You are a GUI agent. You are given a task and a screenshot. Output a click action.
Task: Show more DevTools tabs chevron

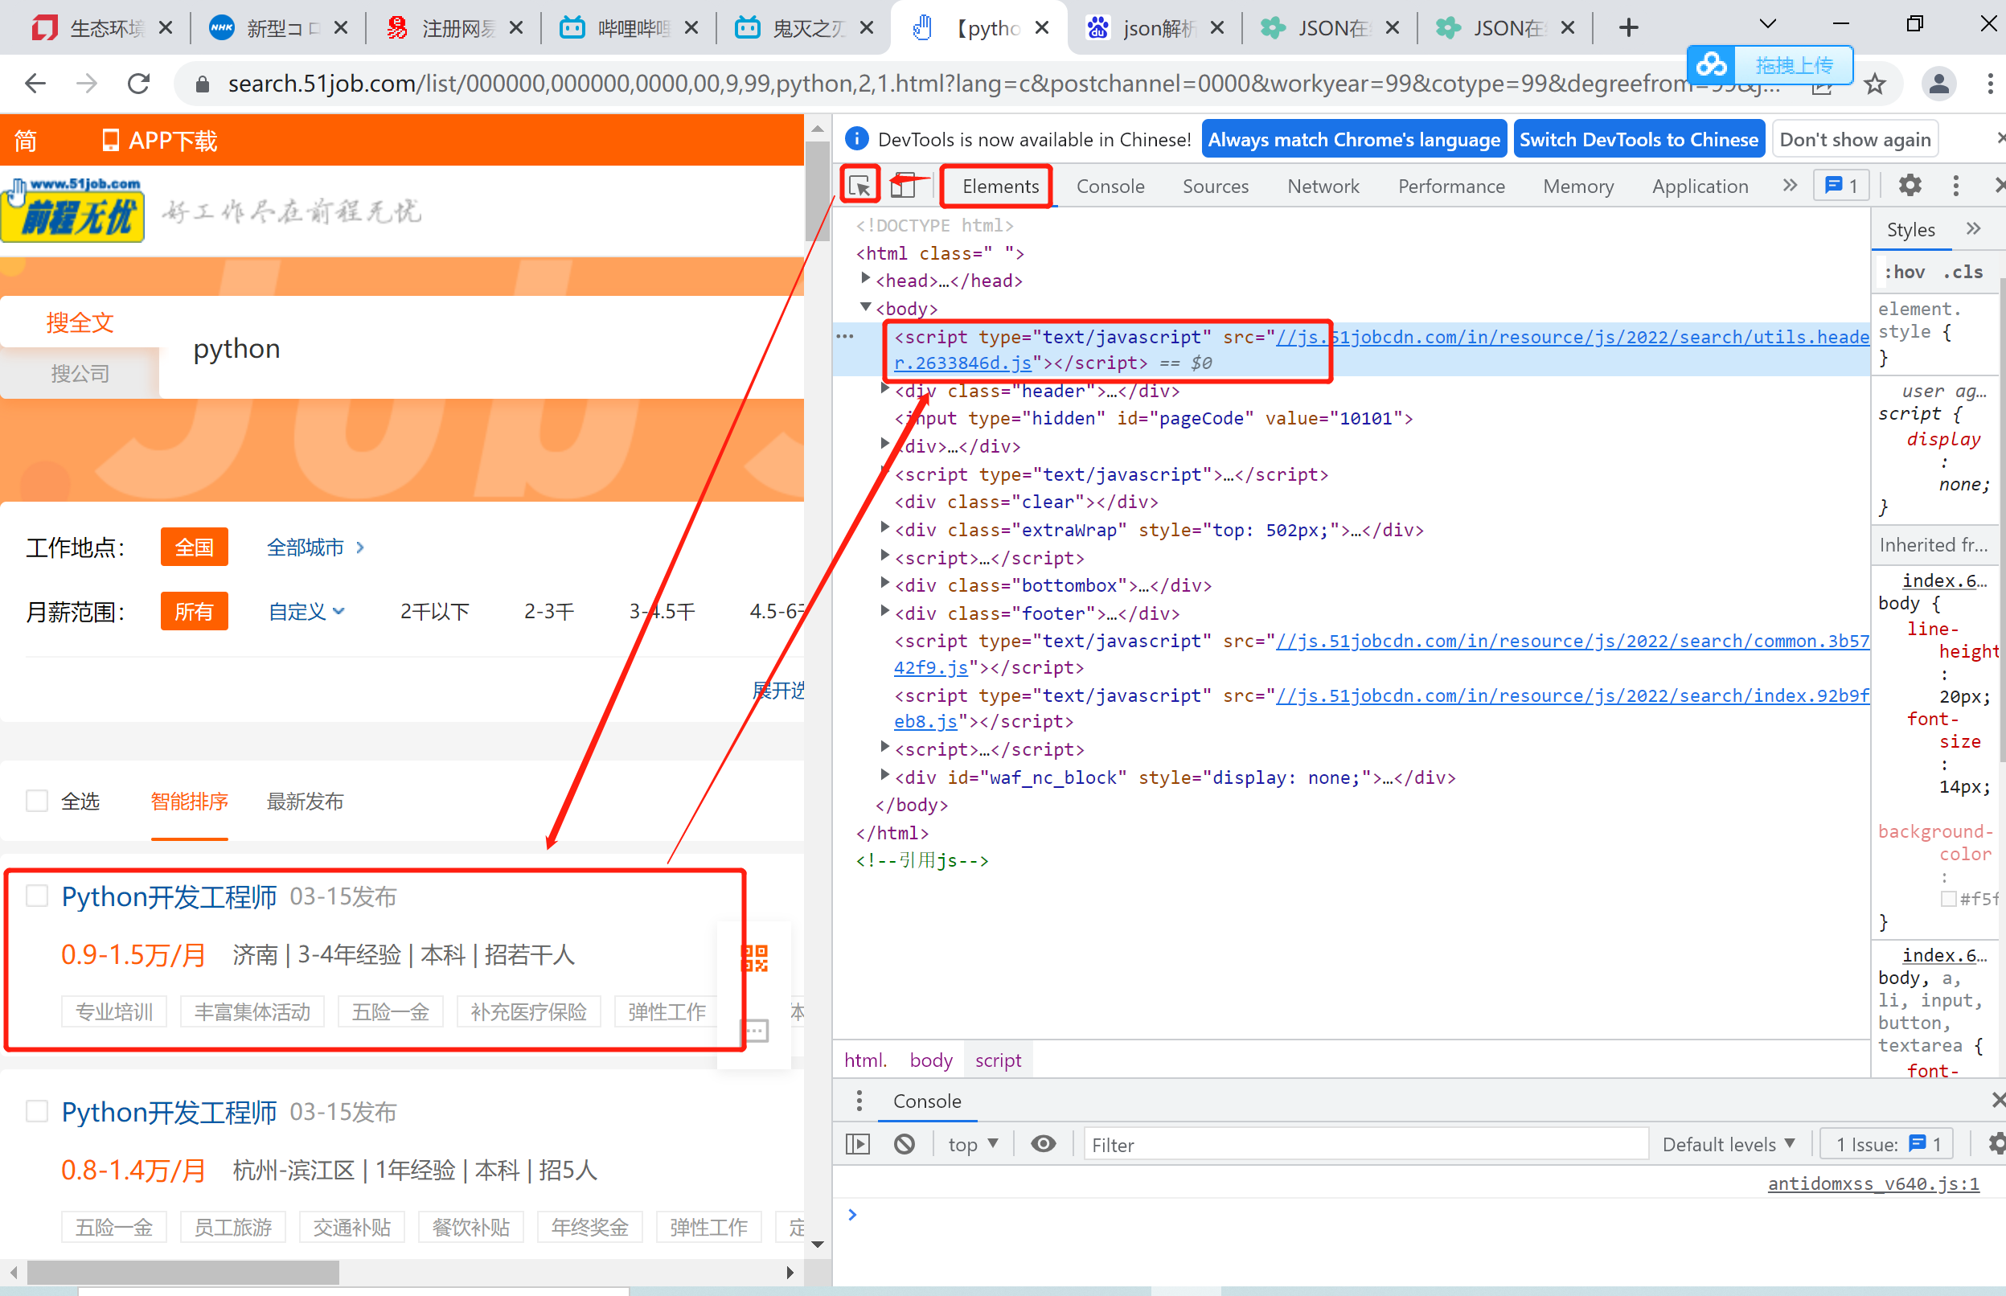pyautogui.click(x=1790, y=185)
